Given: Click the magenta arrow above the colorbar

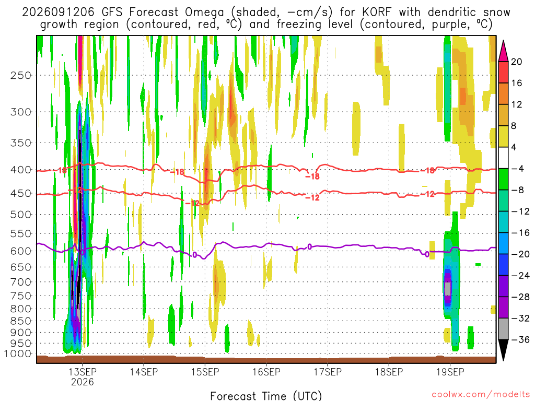Looking at the screenshot, I should click(x=503, y=51).
